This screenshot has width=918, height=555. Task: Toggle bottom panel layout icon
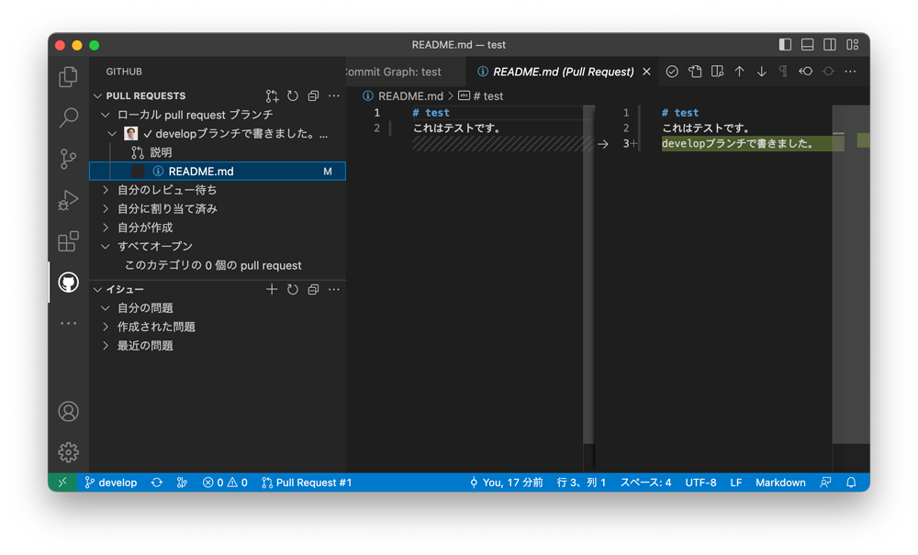807,44
